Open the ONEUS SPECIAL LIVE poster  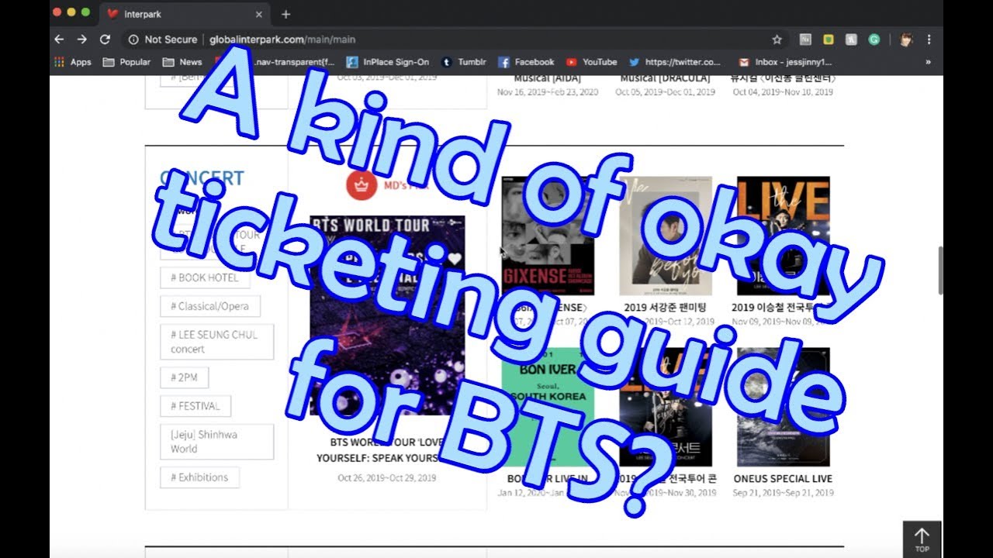point(784,407)
